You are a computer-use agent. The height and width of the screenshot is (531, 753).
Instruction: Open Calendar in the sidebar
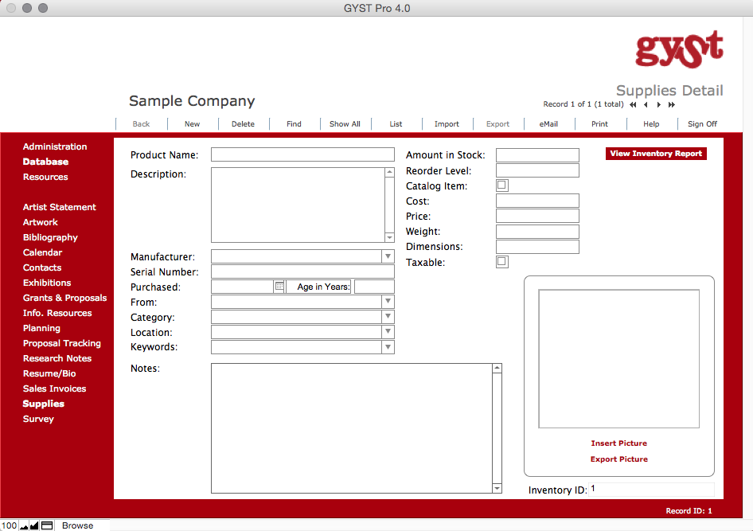[42, 252]
